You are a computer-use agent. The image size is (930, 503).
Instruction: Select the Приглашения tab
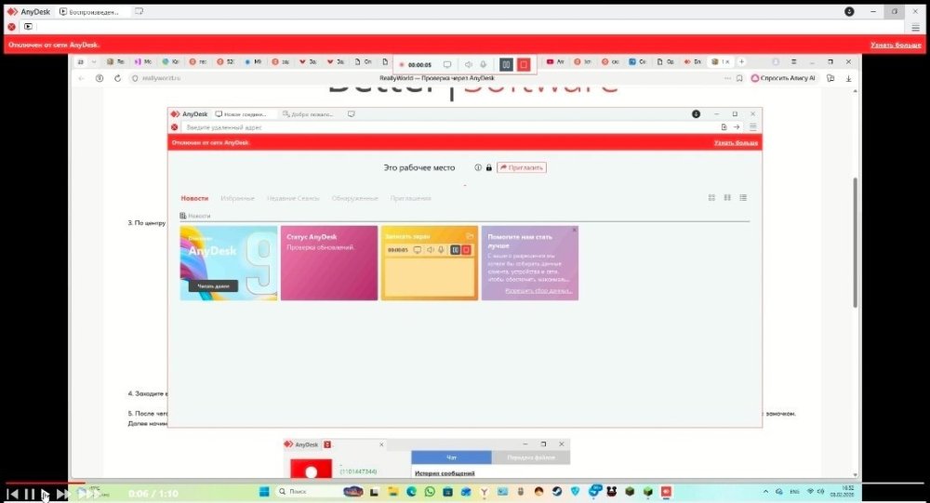tap(410, 198)
